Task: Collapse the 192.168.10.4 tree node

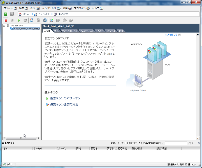Action: [x=4, y=25]
